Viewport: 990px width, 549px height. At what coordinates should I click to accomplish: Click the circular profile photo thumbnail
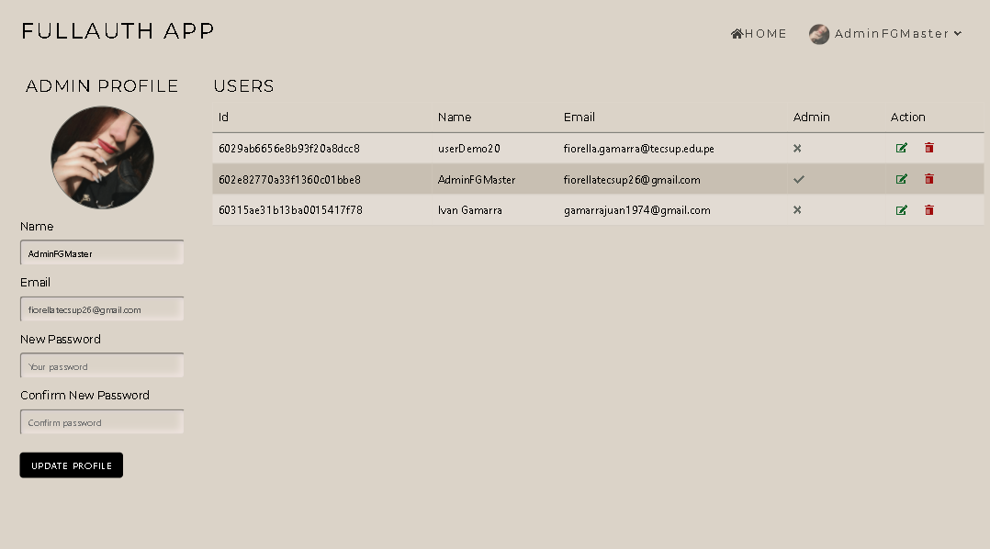(102, 157)
